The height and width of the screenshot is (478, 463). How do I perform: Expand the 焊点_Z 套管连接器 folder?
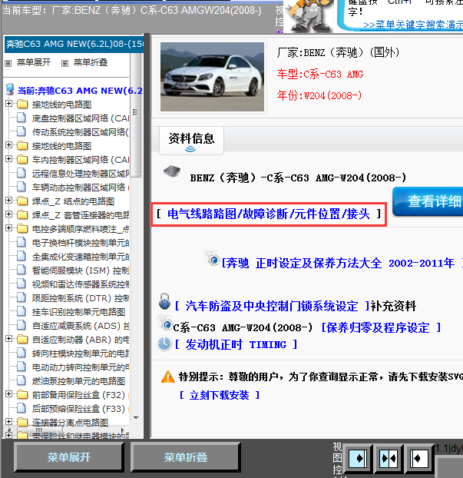tap(9, 214)
